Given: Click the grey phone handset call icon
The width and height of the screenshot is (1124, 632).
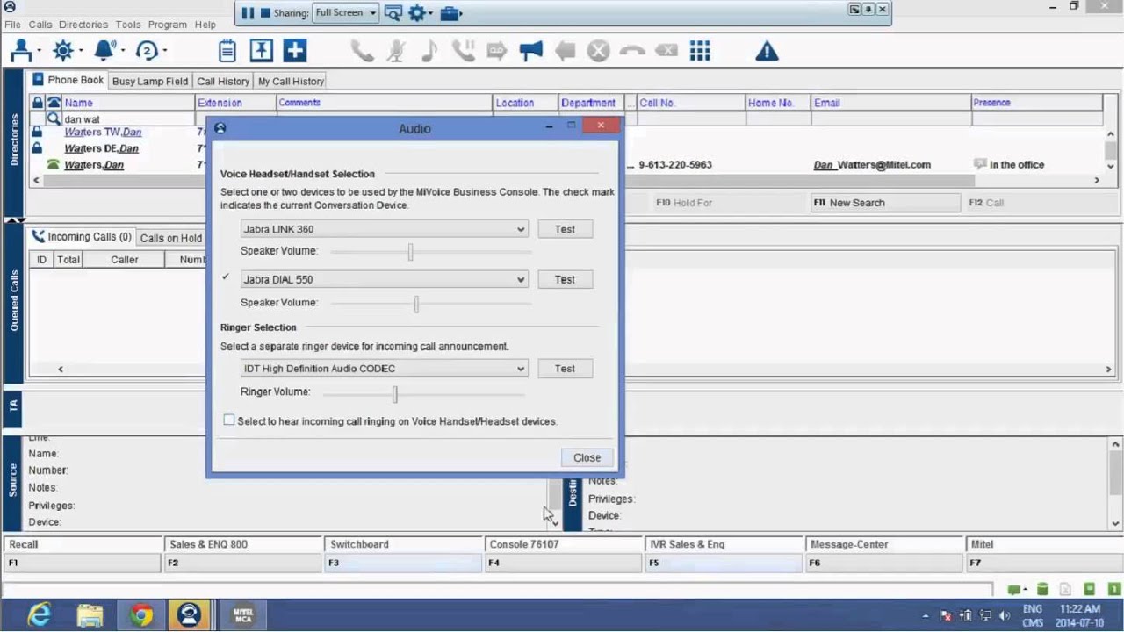Looking at the screenshot, I should pos(363,51).
